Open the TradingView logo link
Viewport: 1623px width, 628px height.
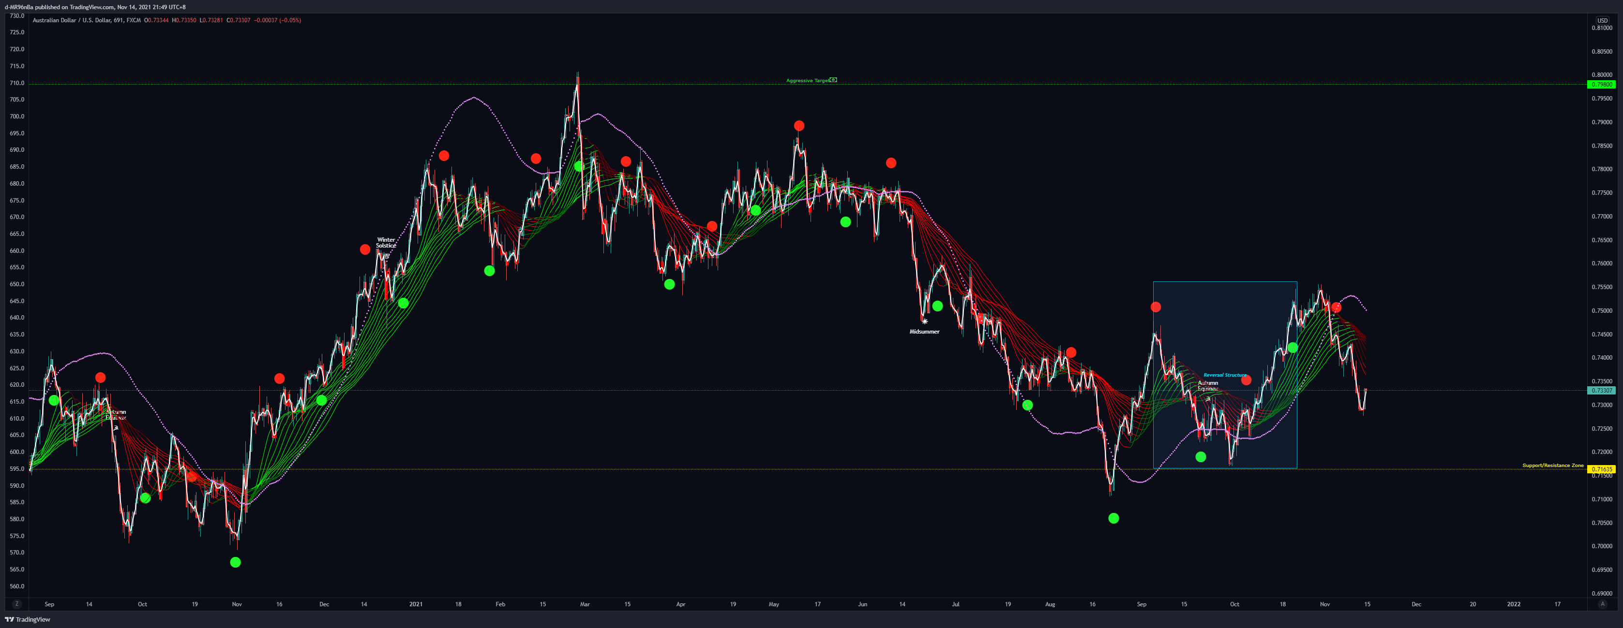click(28, 620)
